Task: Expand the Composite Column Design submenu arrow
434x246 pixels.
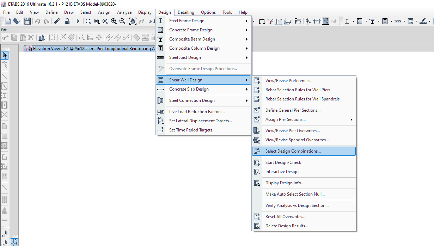Action: point(247,48)
